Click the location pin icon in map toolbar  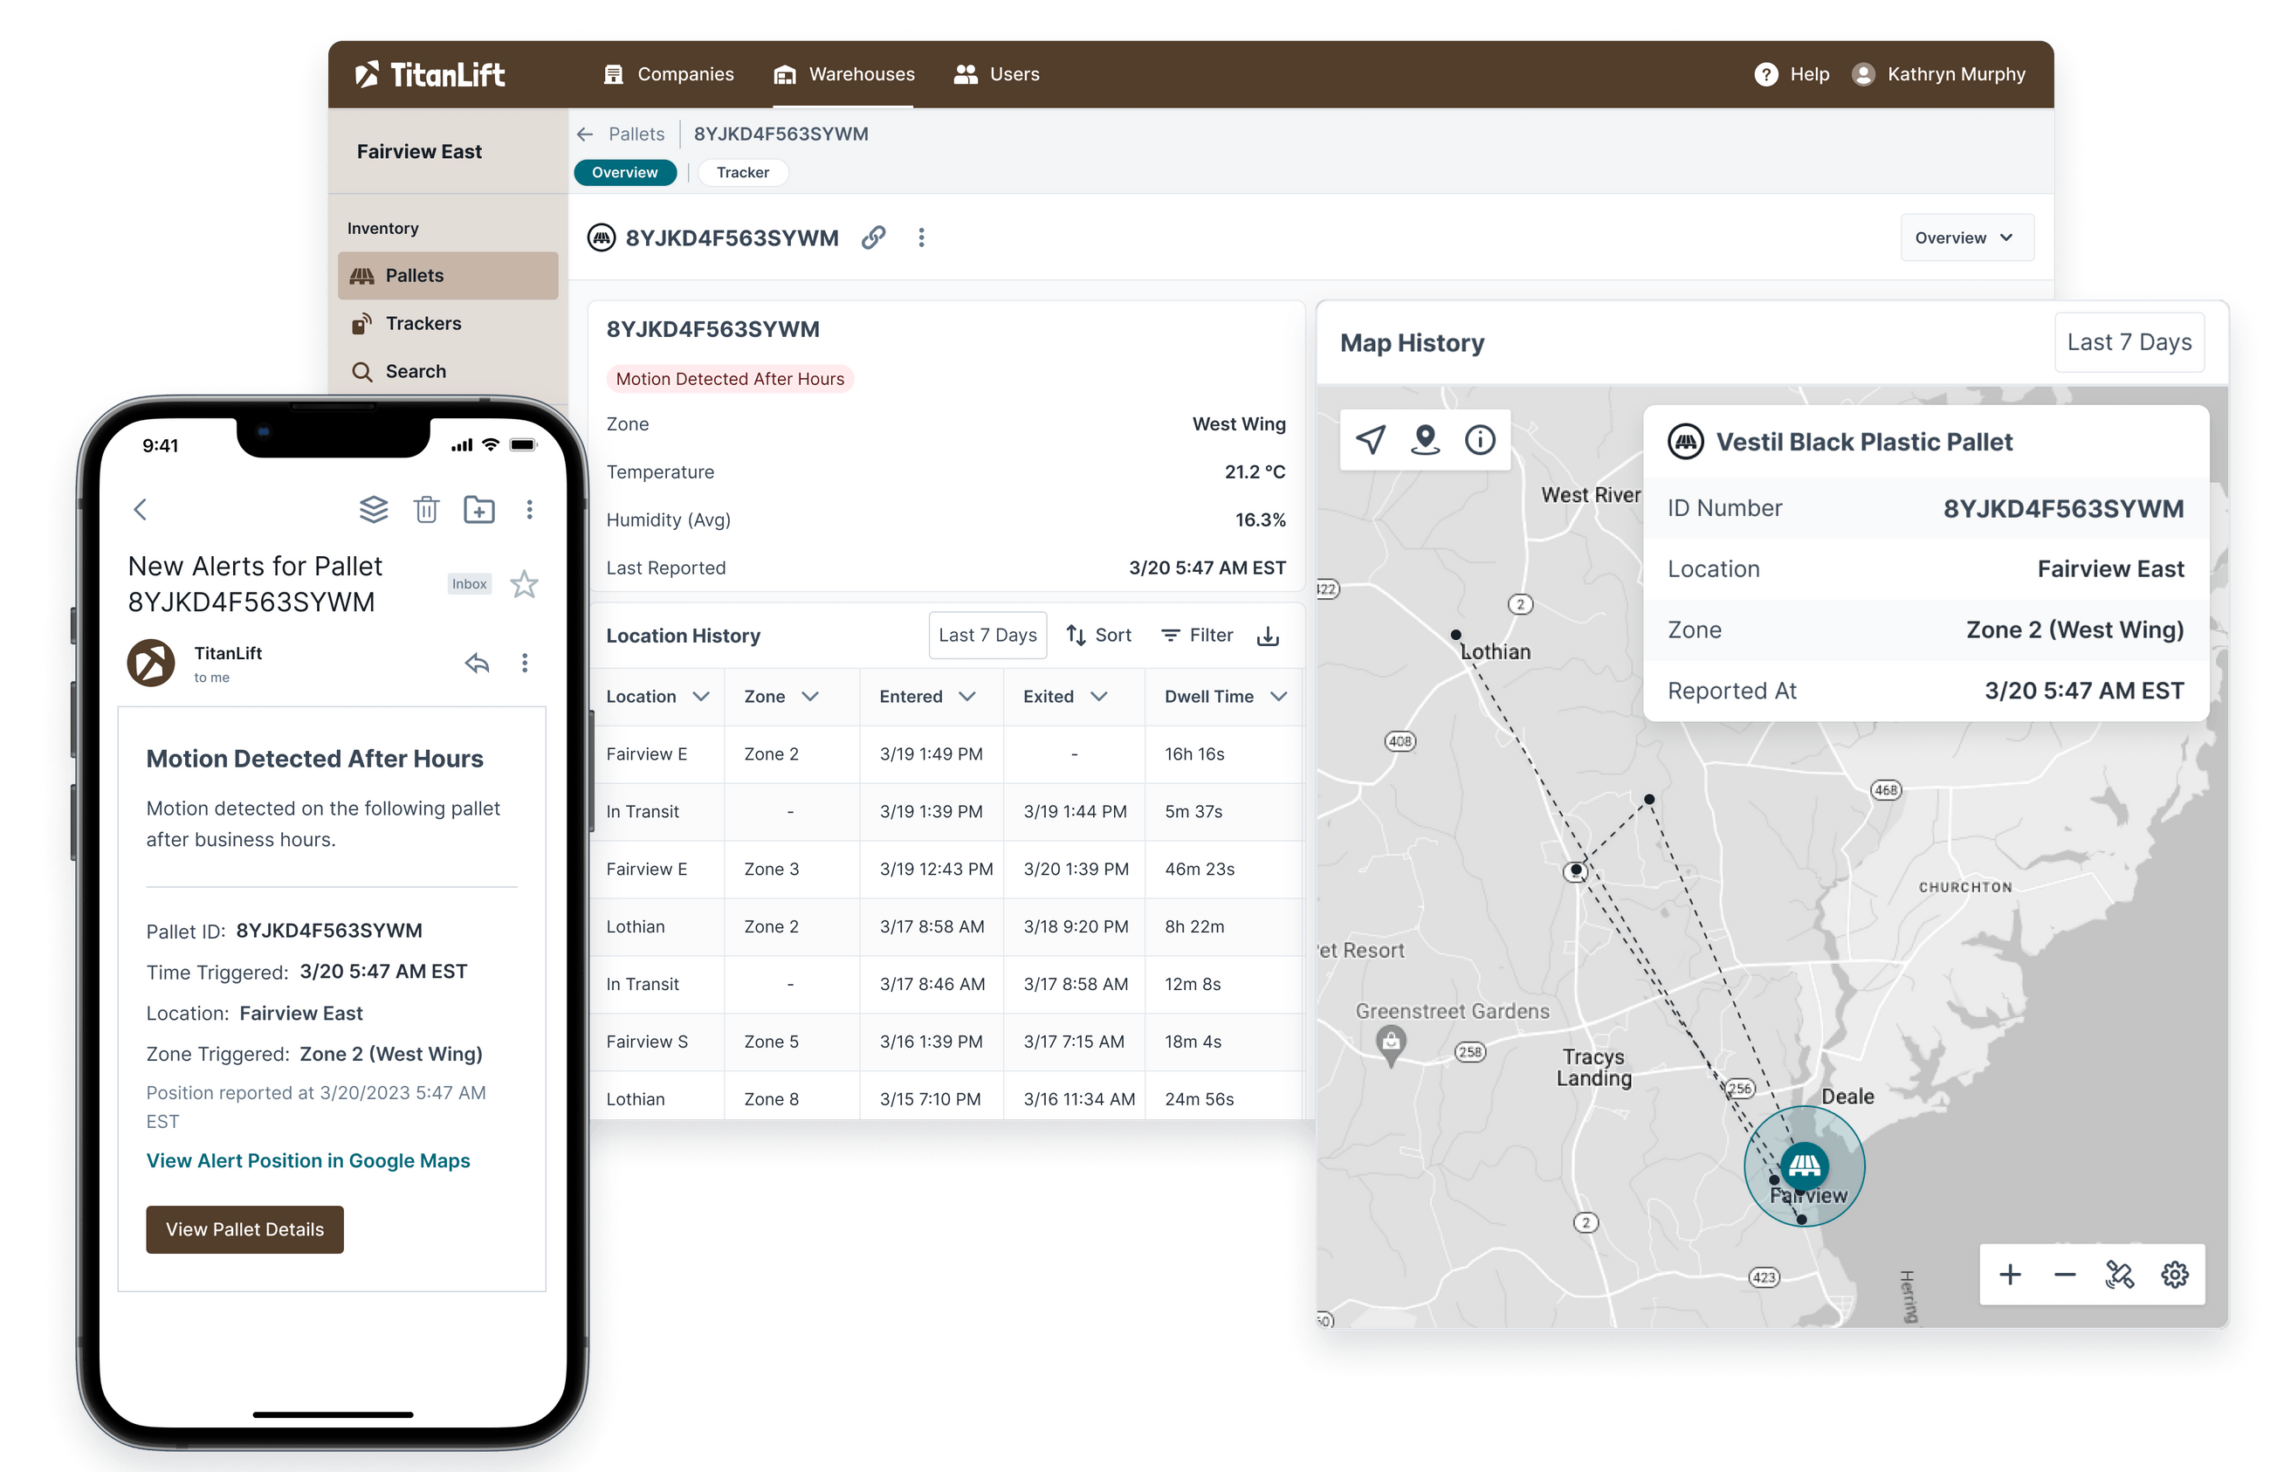click(1425, 439)
